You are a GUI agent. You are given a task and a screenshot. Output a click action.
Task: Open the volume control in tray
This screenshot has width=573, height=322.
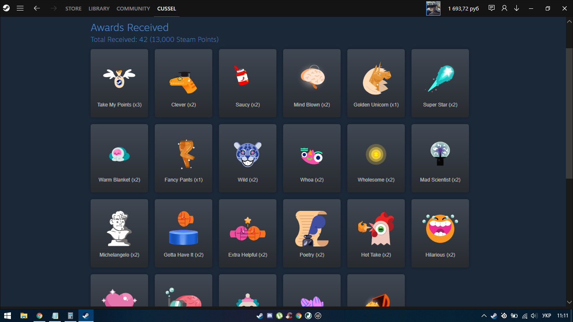(534, 316)
